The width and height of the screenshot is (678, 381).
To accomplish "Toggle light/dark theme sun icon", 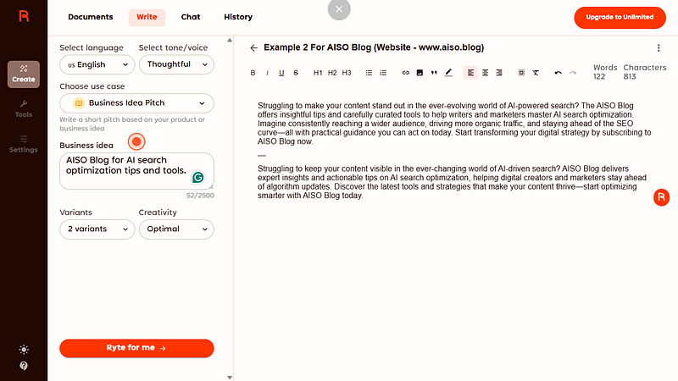I will [x=24, y=350].
